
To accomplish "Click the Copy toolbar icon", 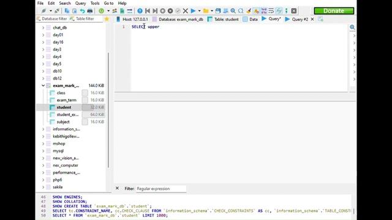I will [x=67, y=11].
